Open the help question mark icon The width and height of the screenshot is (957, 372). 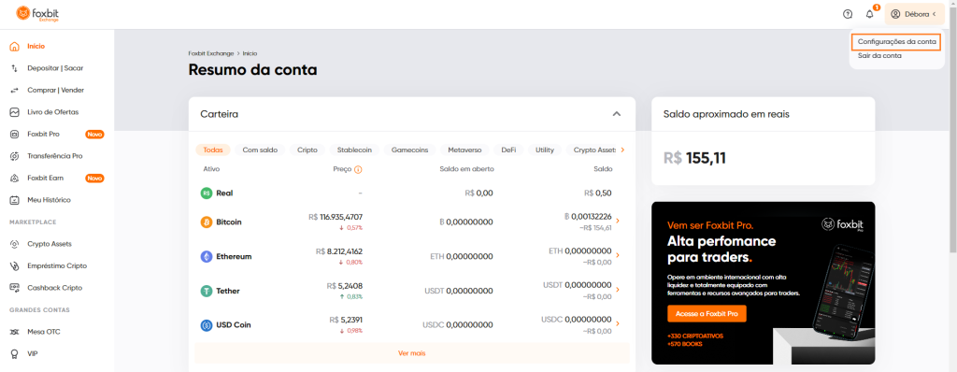(x=847, y=14)
